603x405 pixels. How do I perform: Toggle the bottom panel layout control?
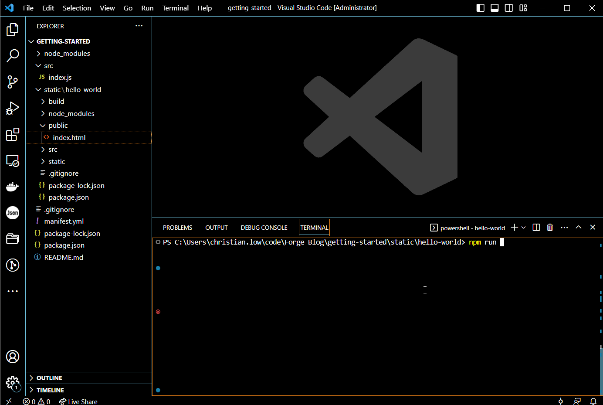pyautogui.click(x=495, y=7)
